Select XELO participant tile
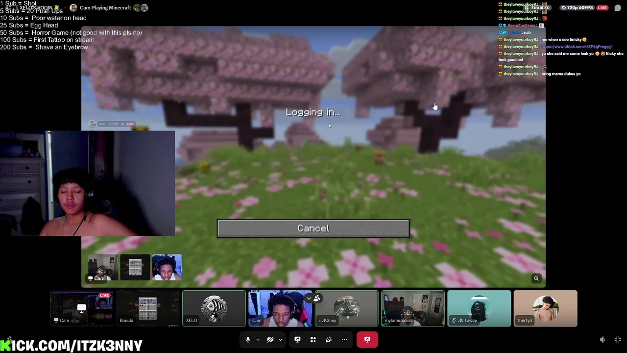627x353 pixels. (214, 308)
